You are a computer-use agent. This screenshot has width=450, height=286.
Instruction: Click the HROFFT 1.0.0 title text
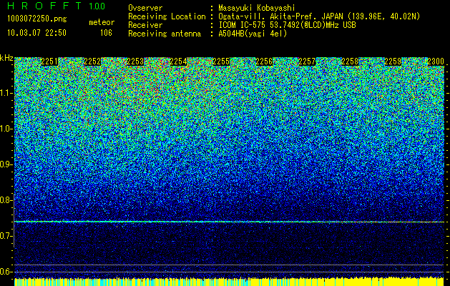pos(57,6)
